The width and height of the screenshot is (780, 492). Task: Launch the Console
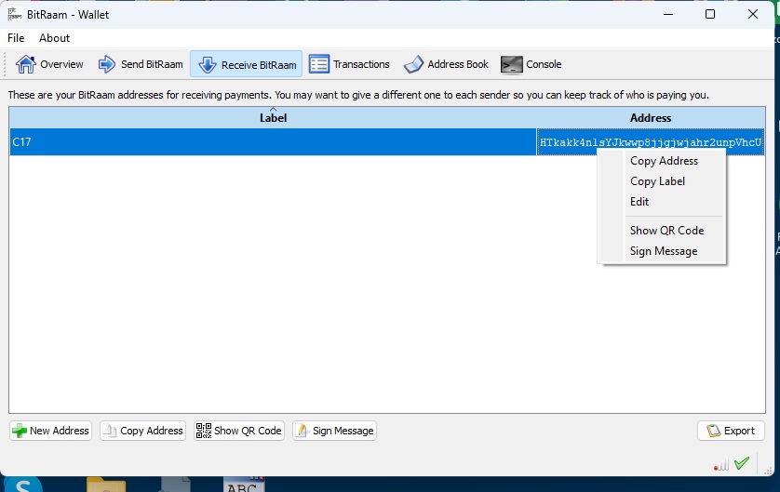(531, 64)
